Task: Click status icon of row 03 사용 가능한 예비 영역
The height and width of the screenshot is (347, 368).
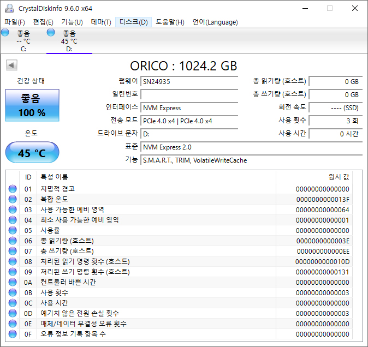Action: click(13, 210)
